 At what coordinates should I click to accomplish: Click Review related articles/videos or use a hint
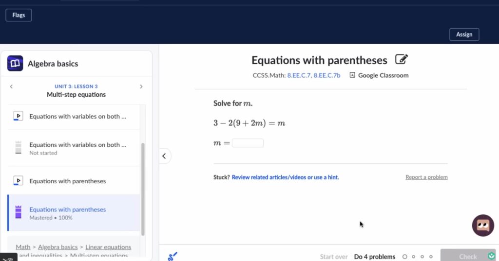point(285,177)
